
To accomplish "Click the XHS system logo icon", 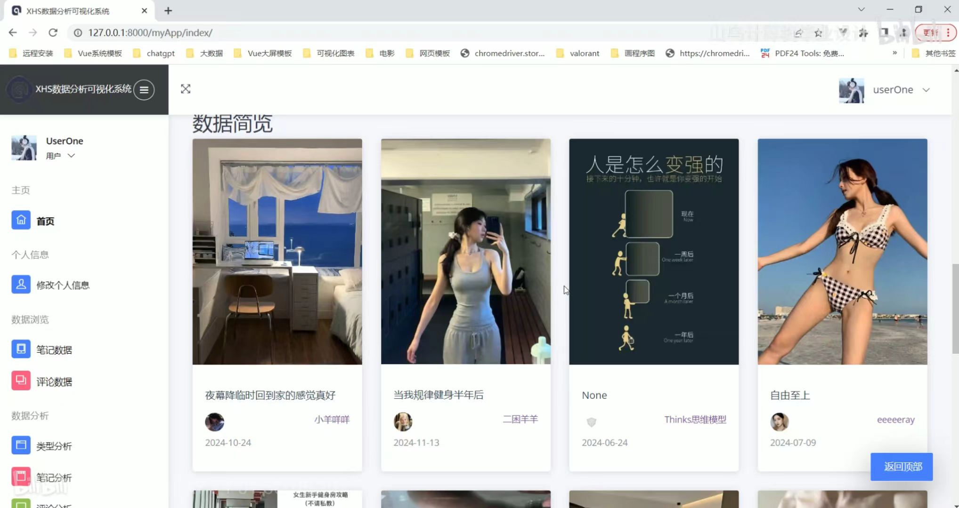I will click(19, 89).
